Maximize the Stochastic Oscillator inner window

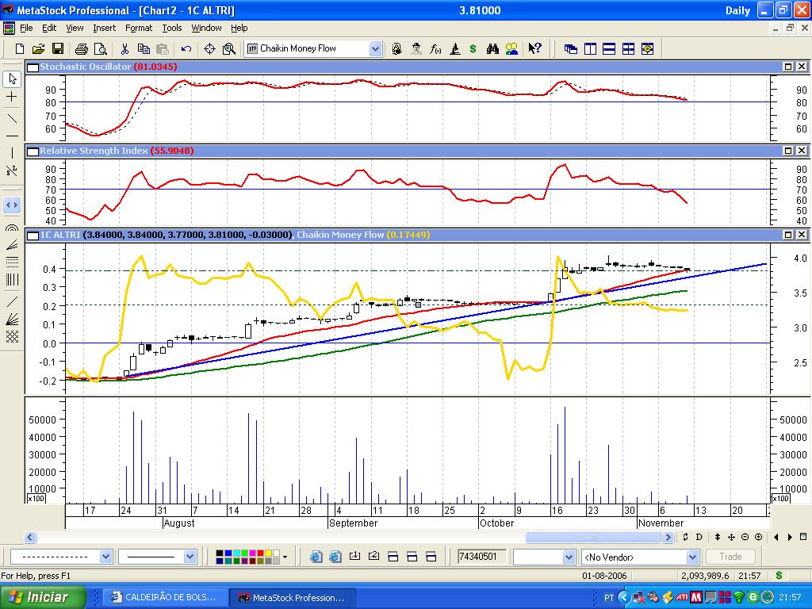787,67
